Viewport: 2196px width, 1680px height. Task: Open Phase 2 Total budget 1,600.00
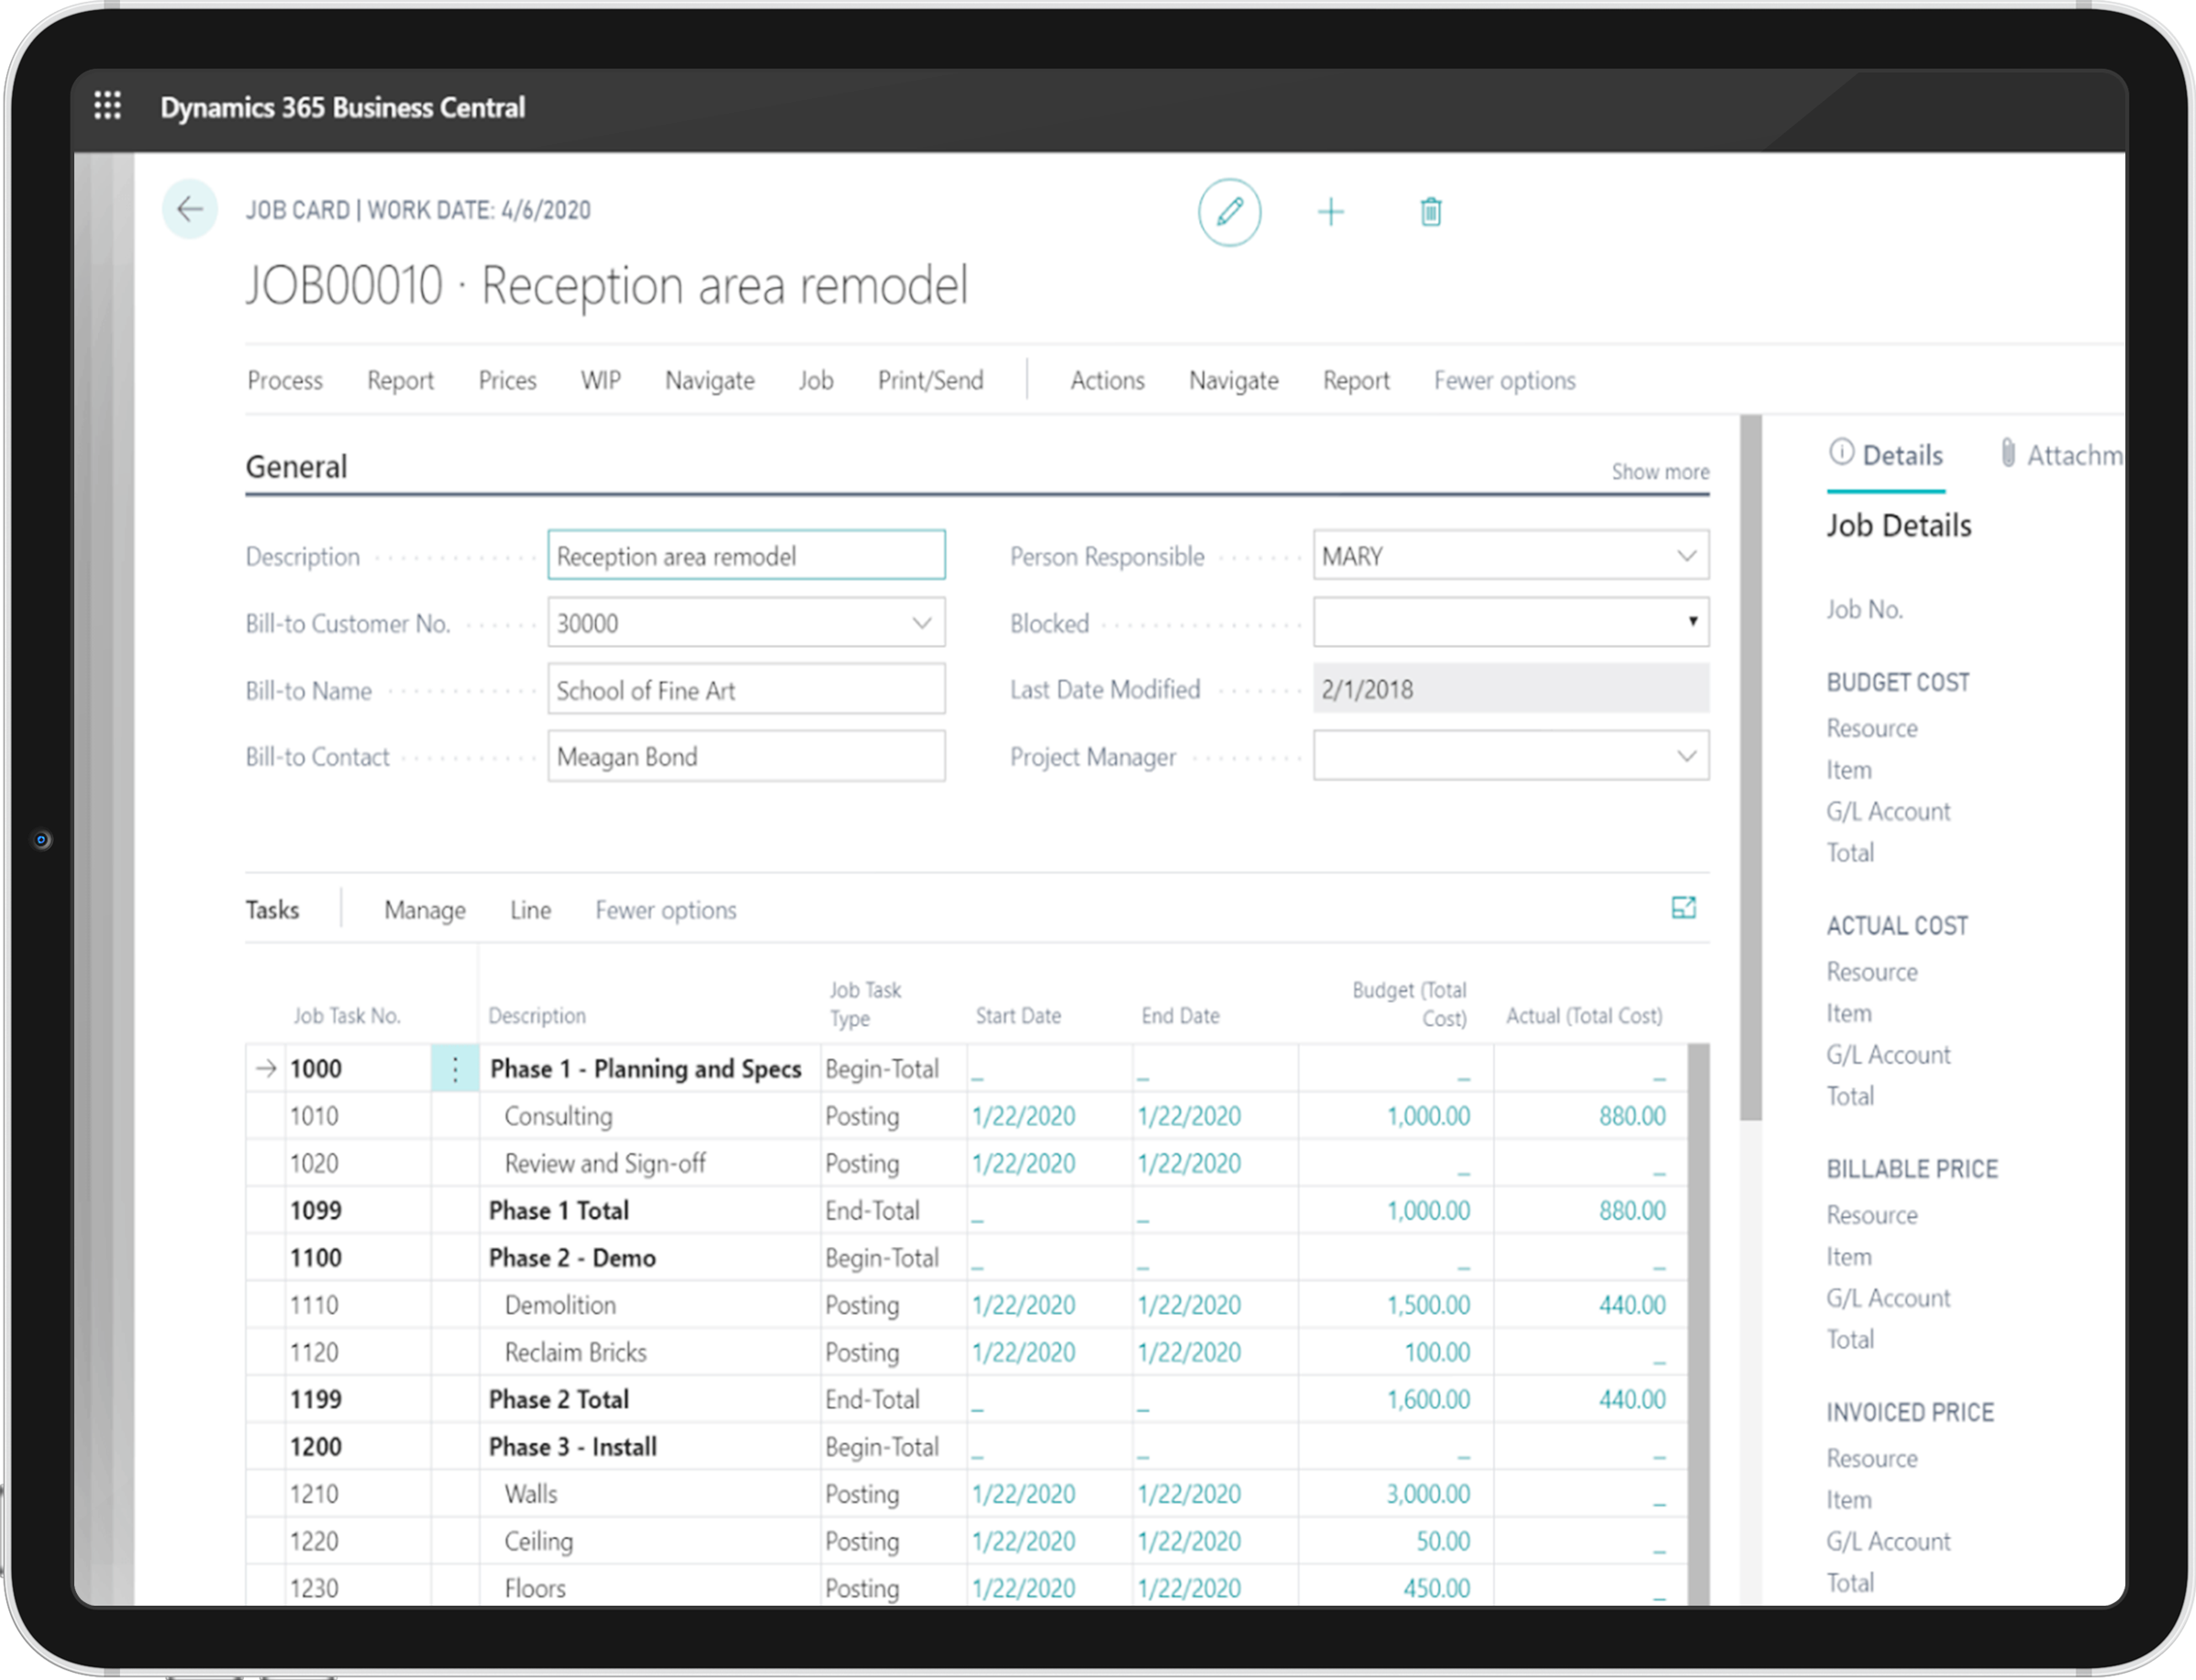[x=1428, y=1399]
